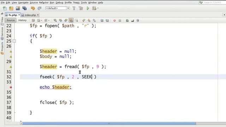Run the project with the green play icon
The width and height of the screenshot is (226, 127).
[88, 8]
